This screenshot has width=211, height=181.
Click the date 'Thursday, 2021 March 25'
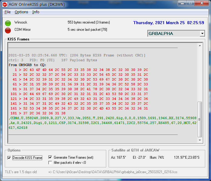(x=159, y=23)
